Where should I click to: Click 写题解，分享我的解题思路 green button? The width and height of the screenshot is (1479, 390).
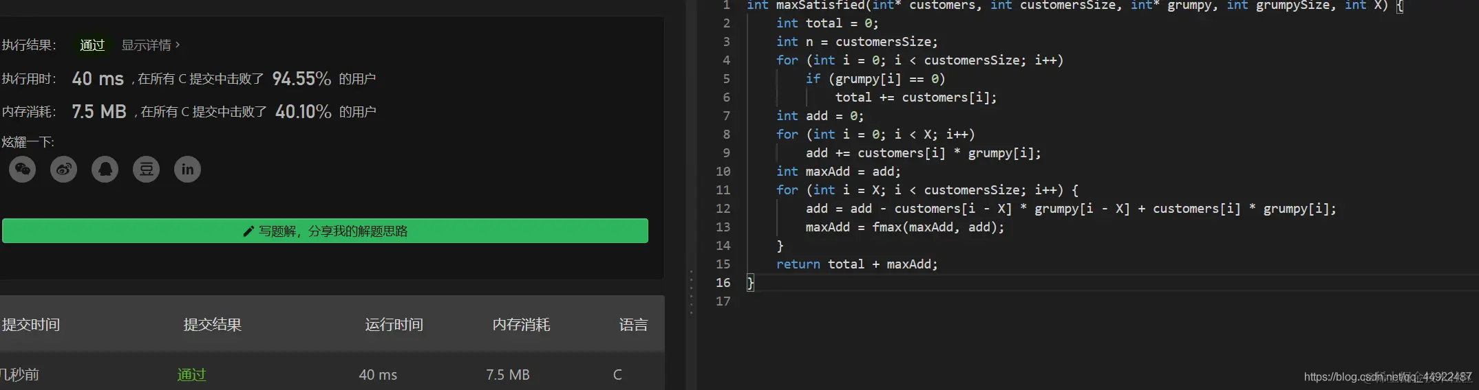(325, 231)
